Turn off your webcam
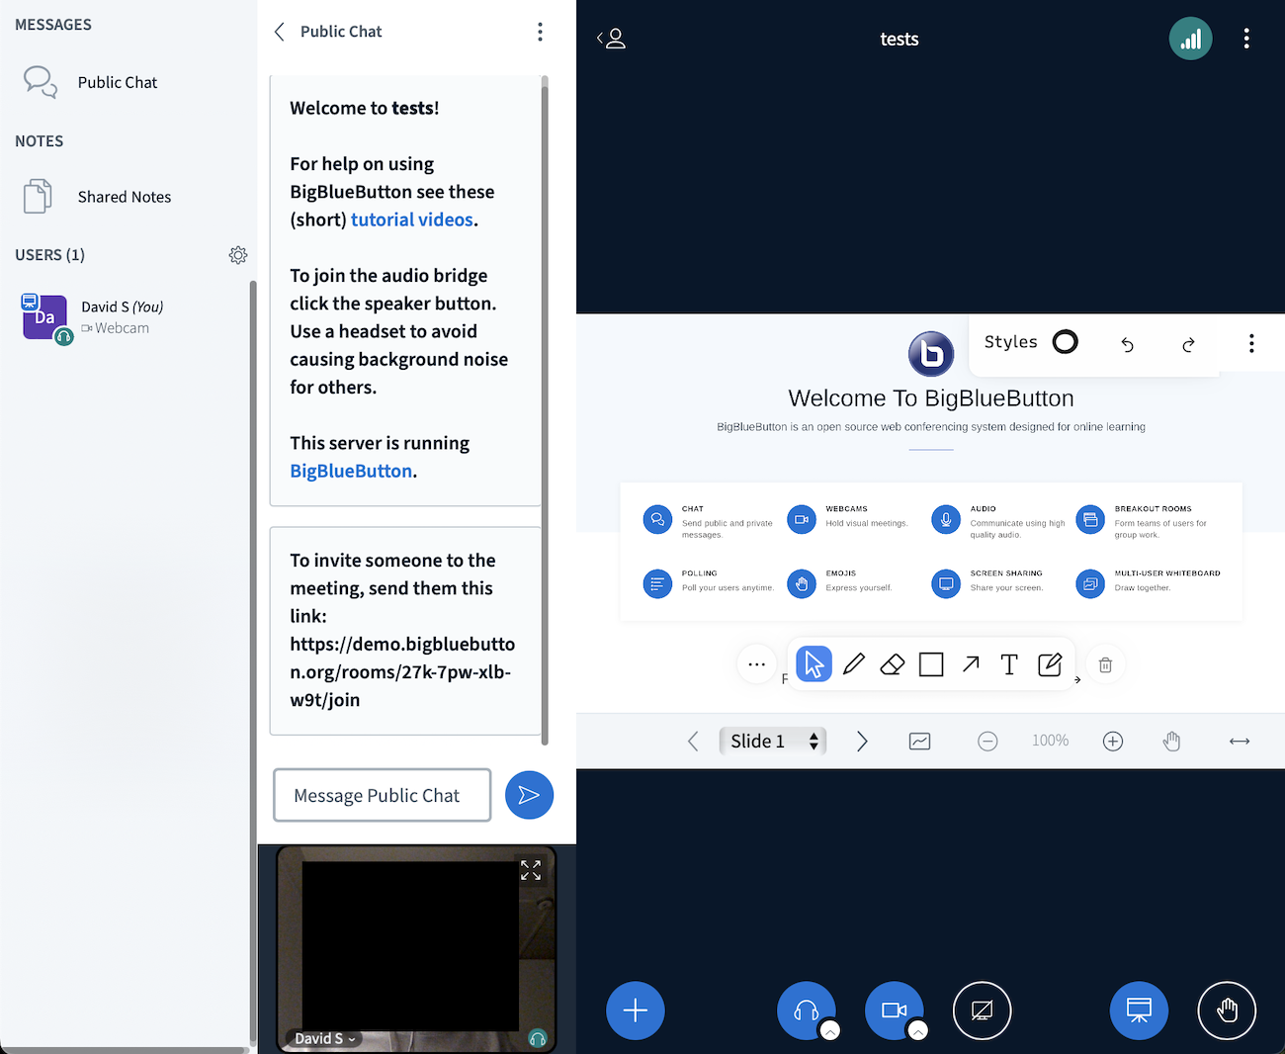Viewport: 1285px width, 1054px height. [x=894, y=1009]
